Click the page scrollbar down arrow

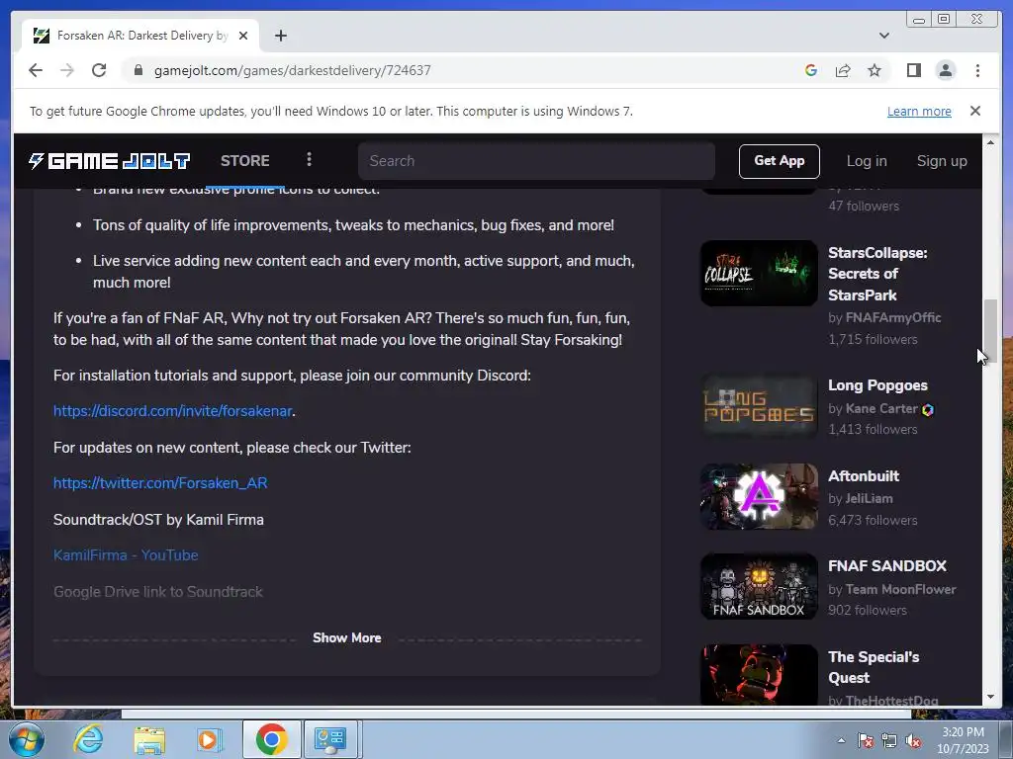tap(990, 697)
